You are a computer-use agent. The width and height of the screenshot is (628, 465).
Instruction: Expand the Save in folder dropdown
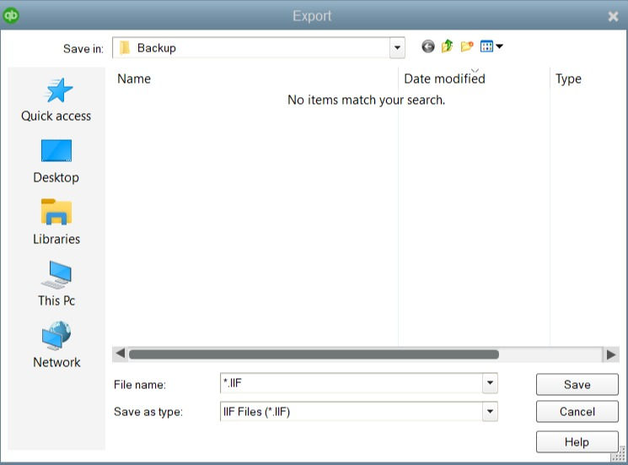[x=397, y=48]
